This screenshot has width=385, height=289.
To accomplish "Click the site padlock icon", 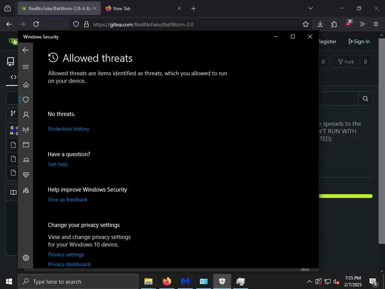I will 86,24.
